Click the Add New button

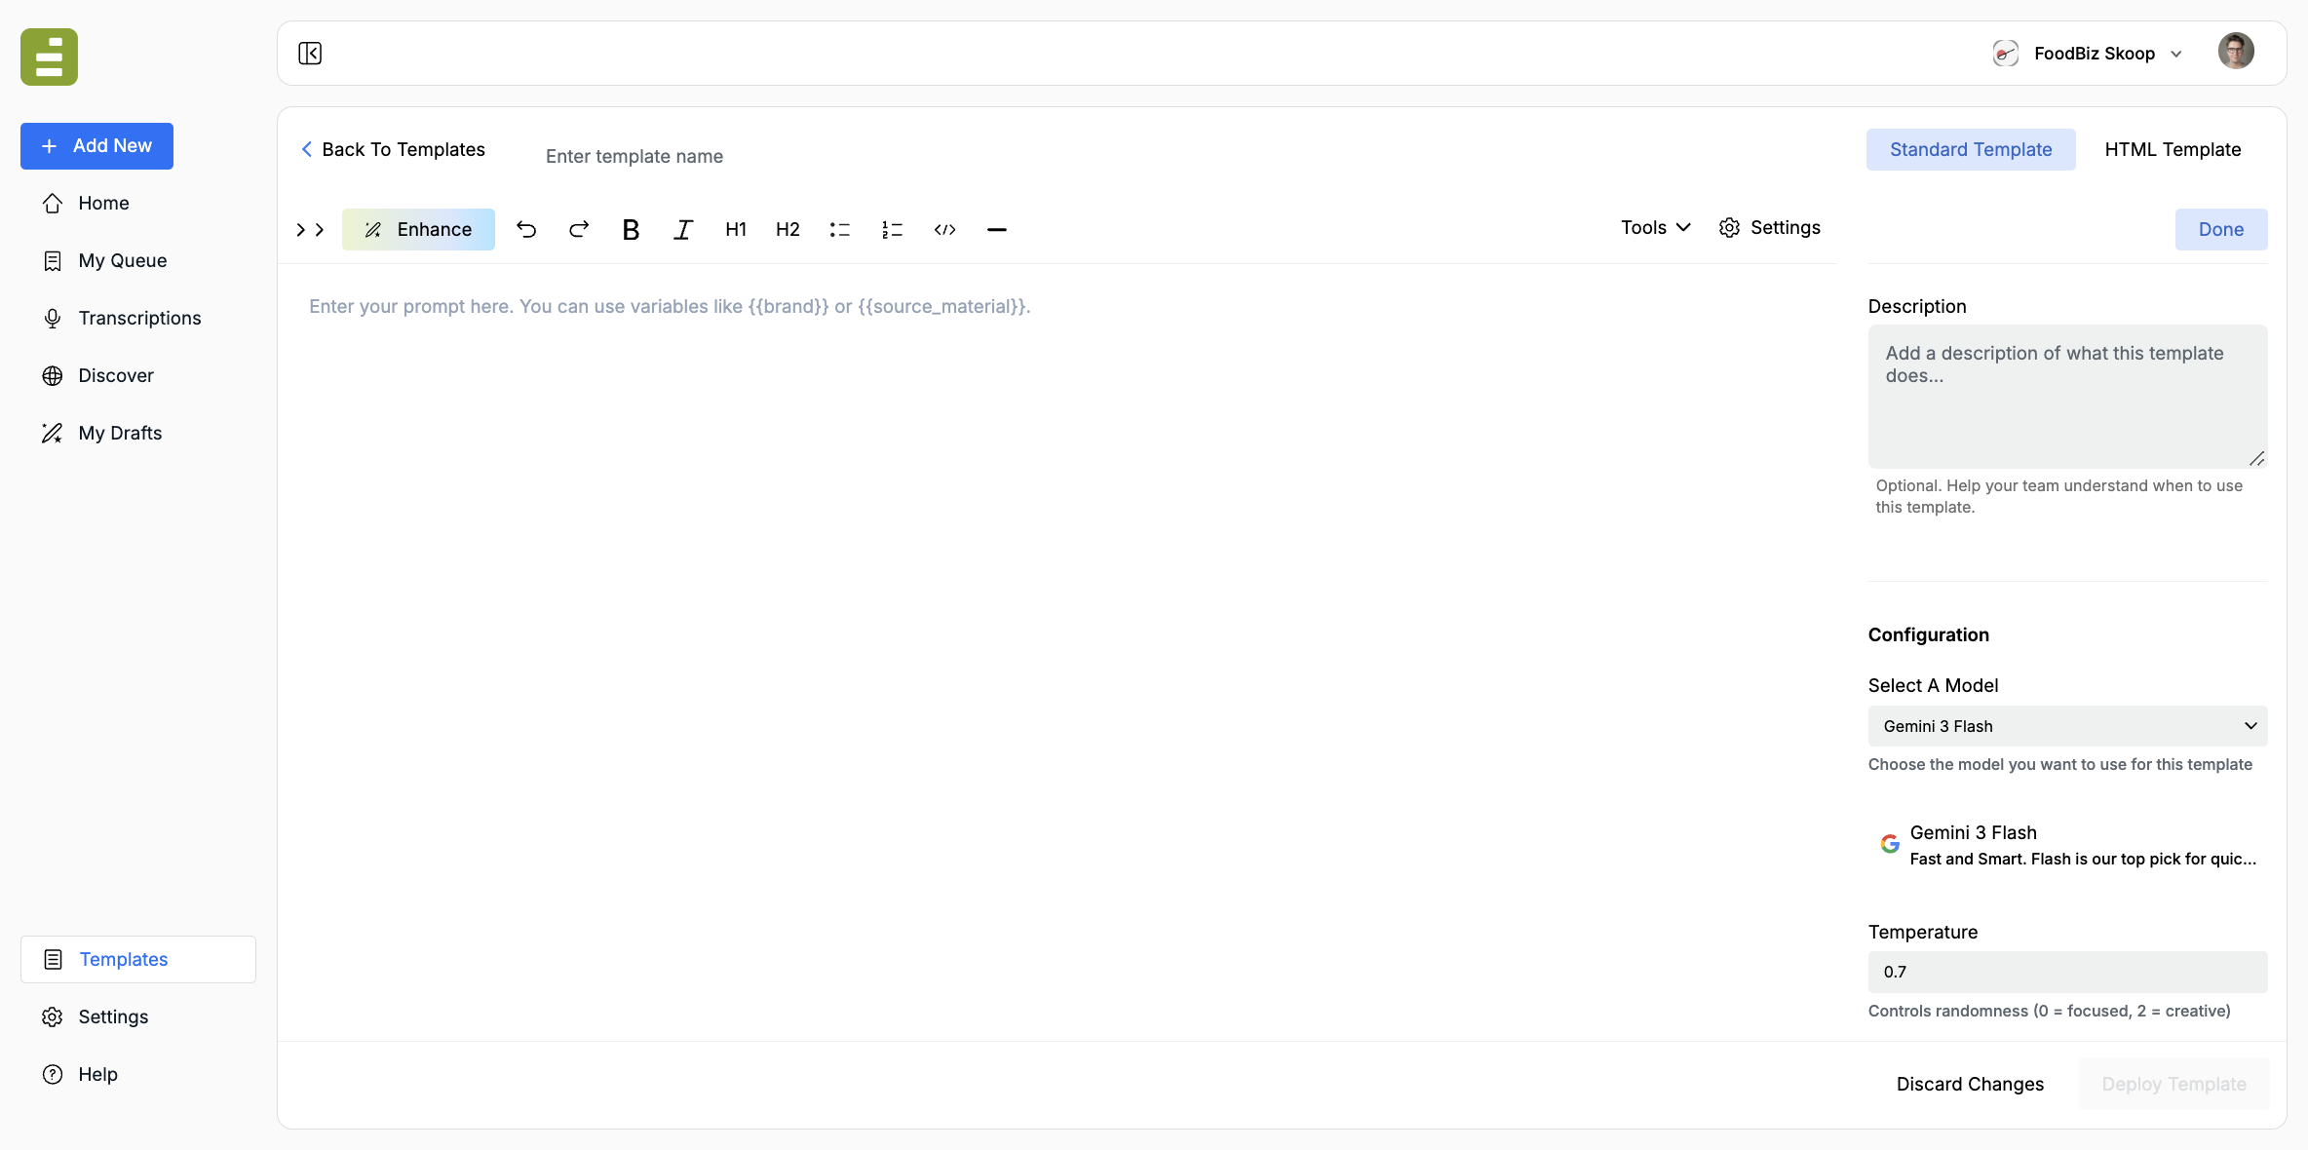click(x=96, y=146)
